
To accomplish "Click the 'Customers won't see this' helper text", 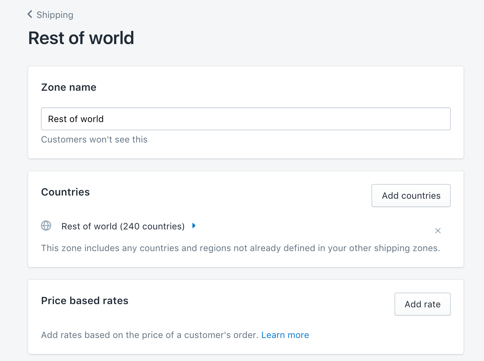I will (x=94, y=140).
